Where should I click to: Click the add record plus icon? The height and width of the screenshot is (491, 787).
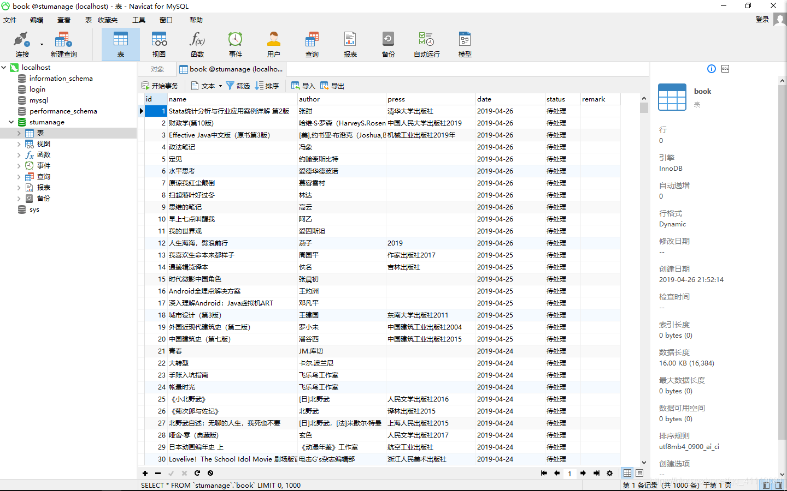(x=145, y=473)
